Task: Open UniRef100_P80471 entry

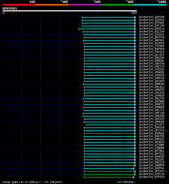Action: coord(152,52)
